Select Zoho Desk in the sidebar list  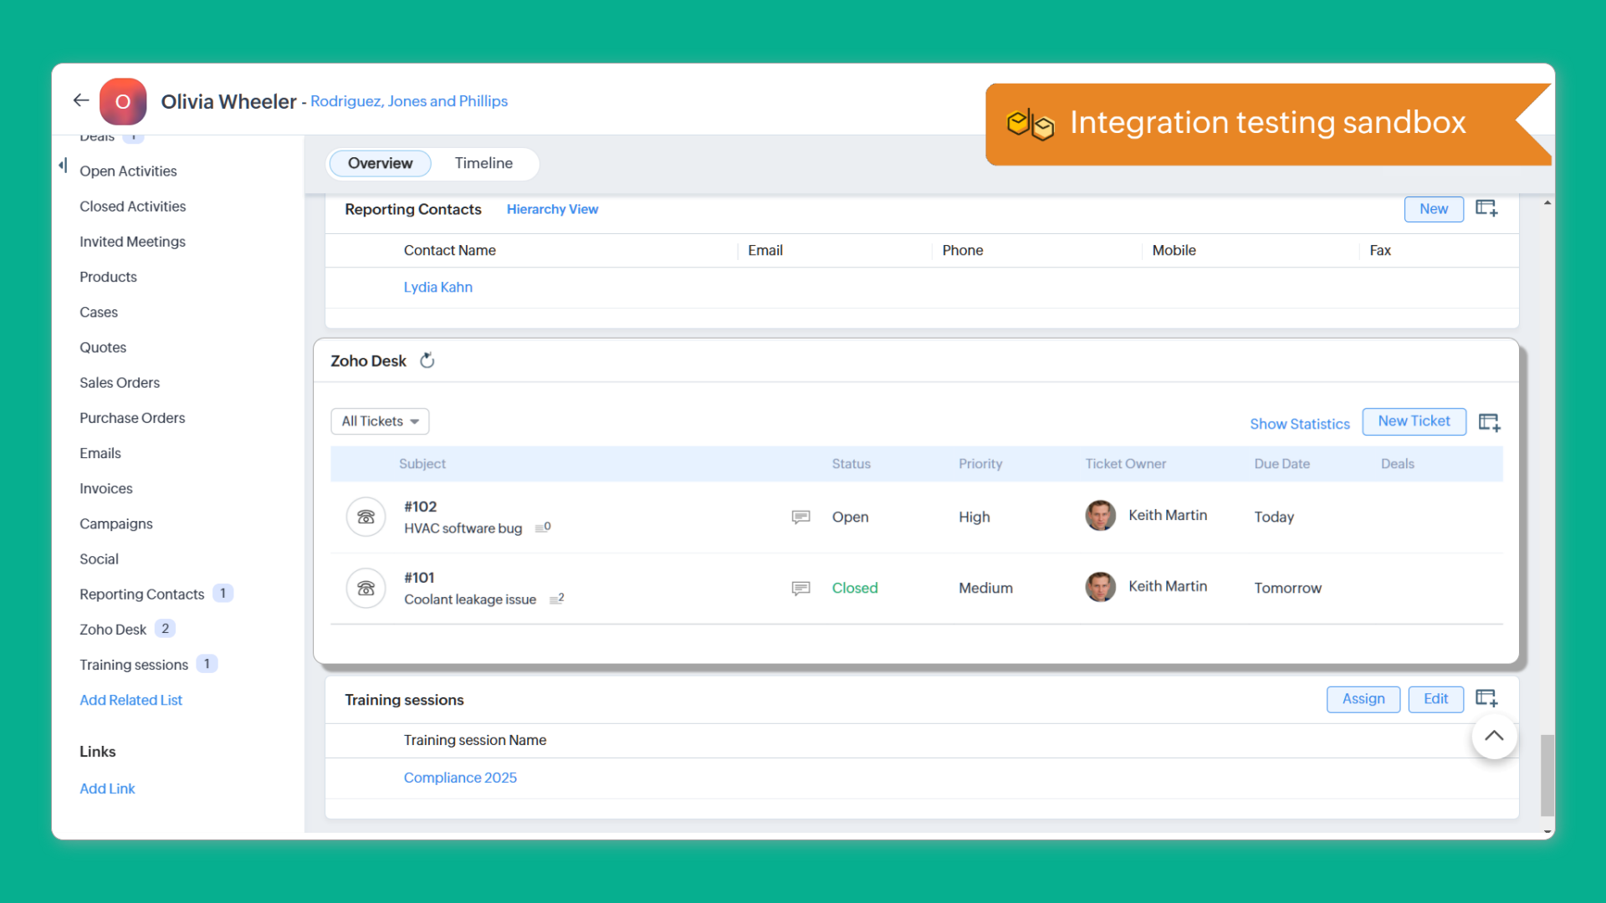[x=113, y=630]
